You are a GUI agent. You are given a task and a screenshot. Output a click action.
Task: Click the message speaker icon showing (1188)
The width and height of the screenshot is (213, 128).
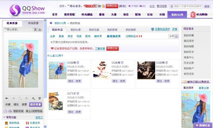(x=129, y=6)
